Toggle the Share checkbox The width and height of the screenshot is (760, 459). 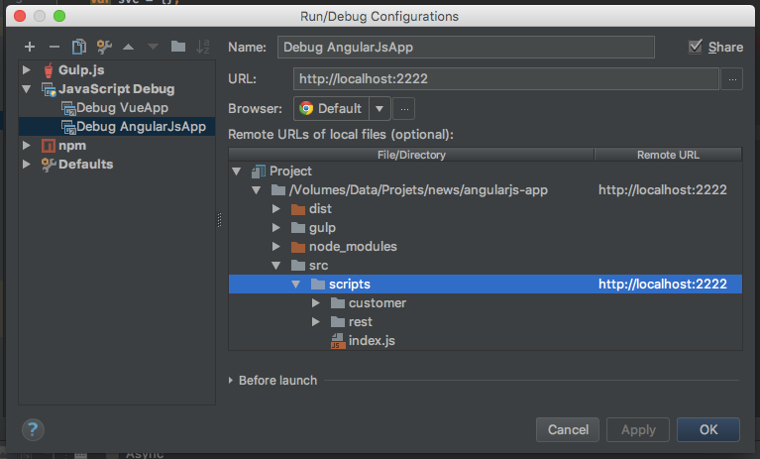696,47
